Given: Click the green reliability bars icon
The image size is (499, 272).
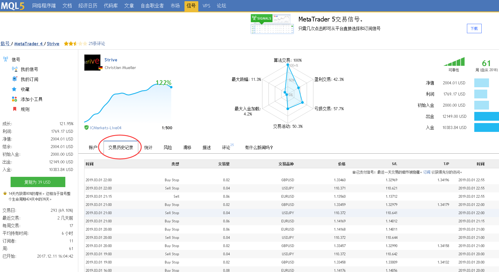Looking at the screenshot, I should [454, 62].
